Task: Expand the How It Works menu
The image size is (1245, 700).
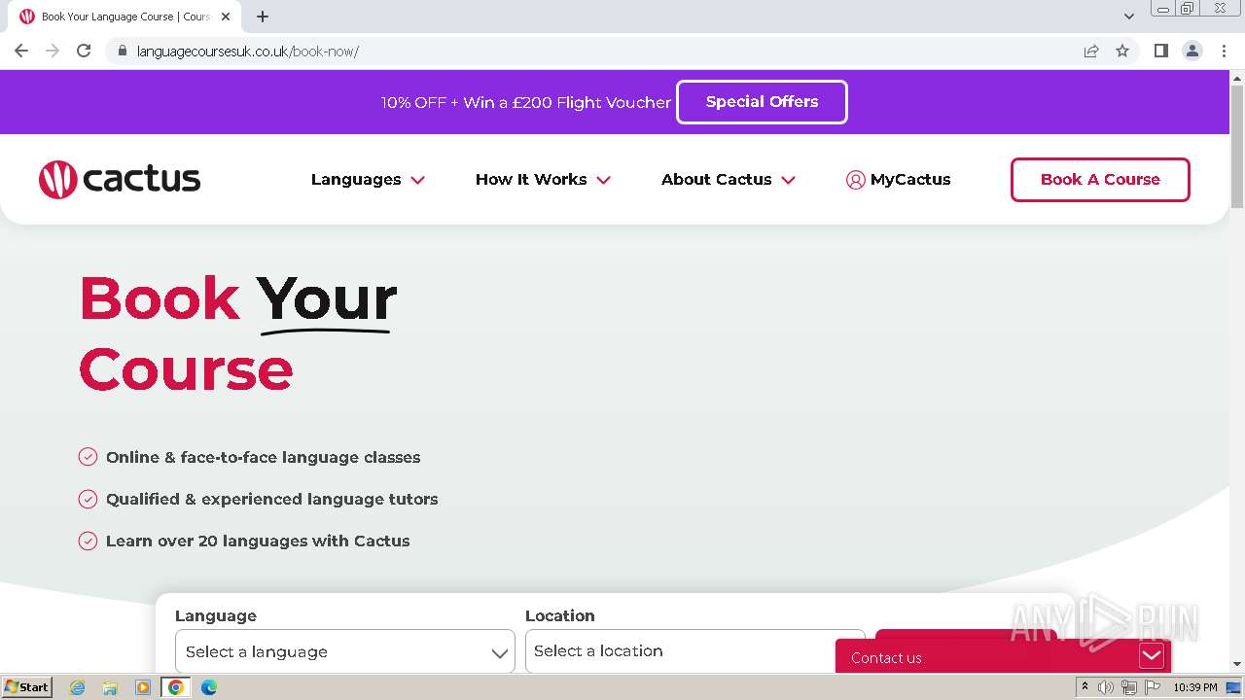Action: [543, 180]
